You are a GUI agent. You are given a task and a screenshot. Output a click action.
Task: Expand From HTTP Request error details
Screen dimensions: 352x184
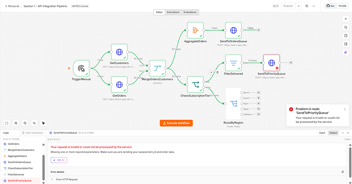click(x=52, y=179)
